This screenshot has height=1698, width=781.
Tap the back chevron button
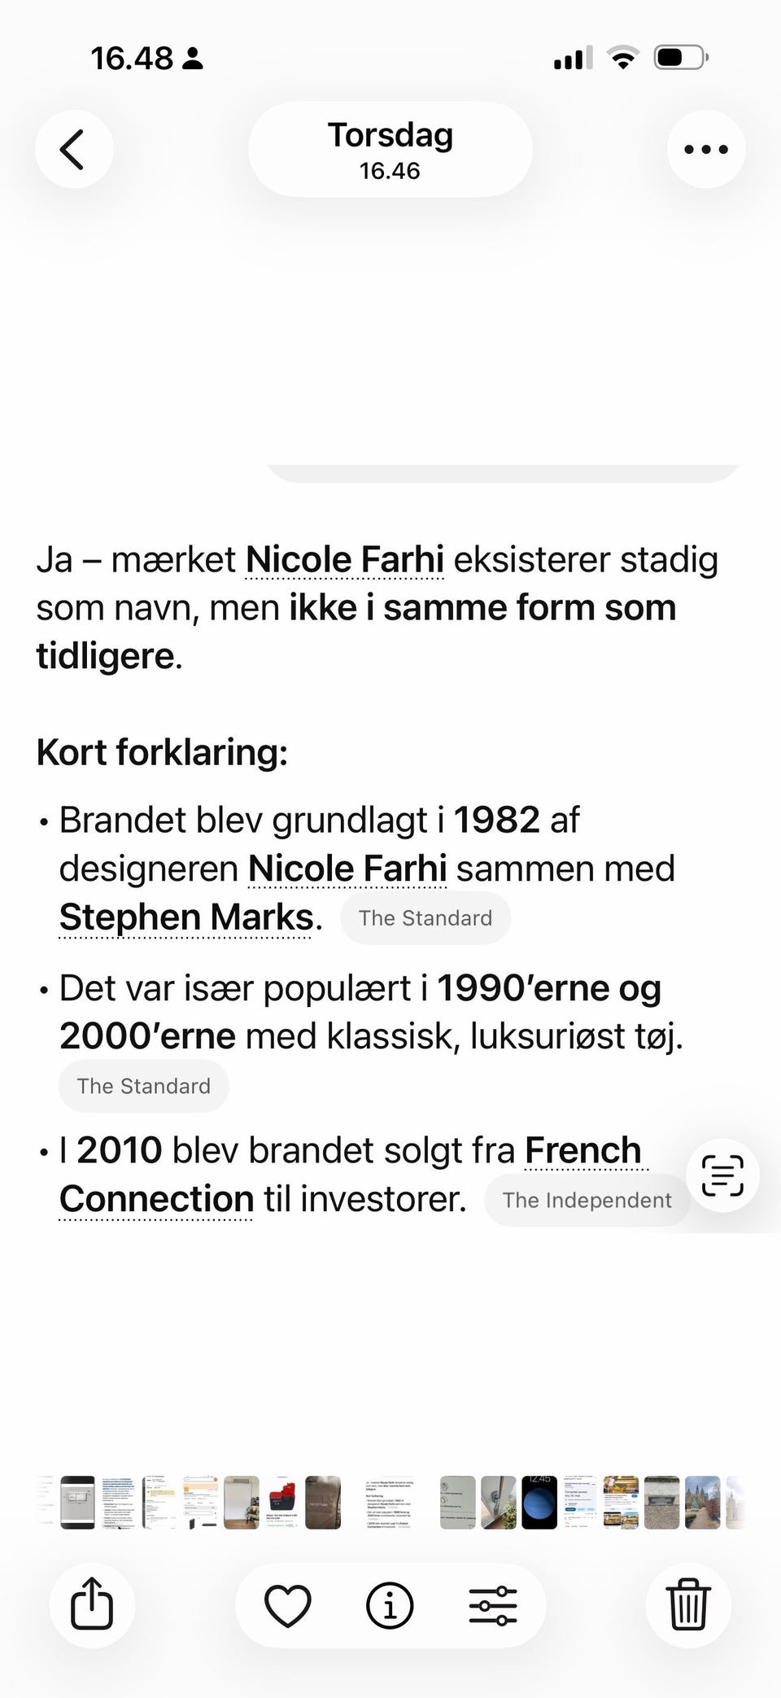(x=73, y=150)
